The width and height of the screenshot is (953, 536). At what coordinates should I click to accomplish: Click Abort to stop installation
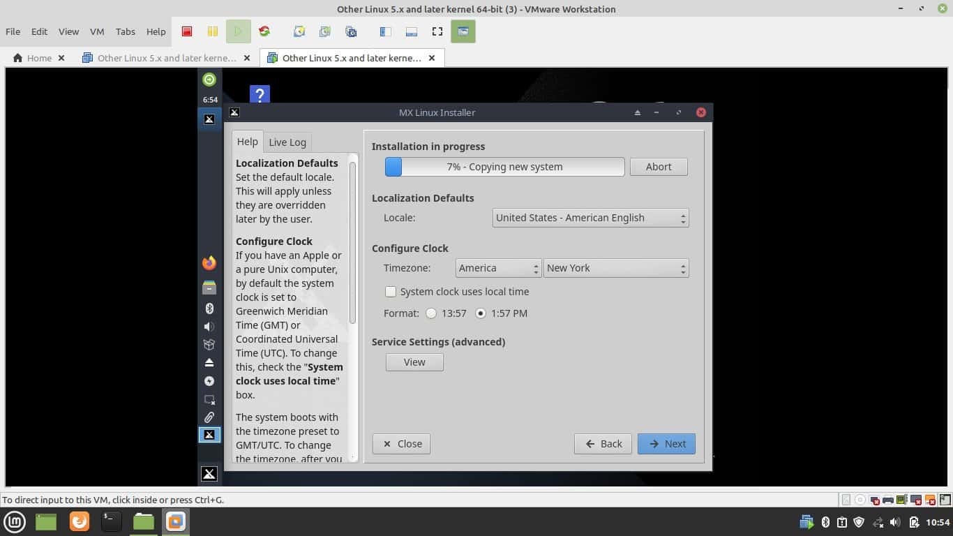tap(659, 167)
